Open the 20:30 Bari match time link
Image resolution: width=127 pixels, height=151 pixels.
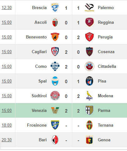[7, 140]
